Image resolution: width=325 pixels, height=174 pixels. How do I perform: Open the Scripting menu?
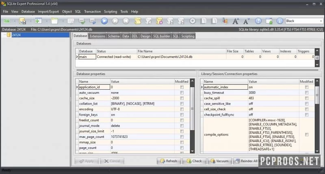[110, 12]
